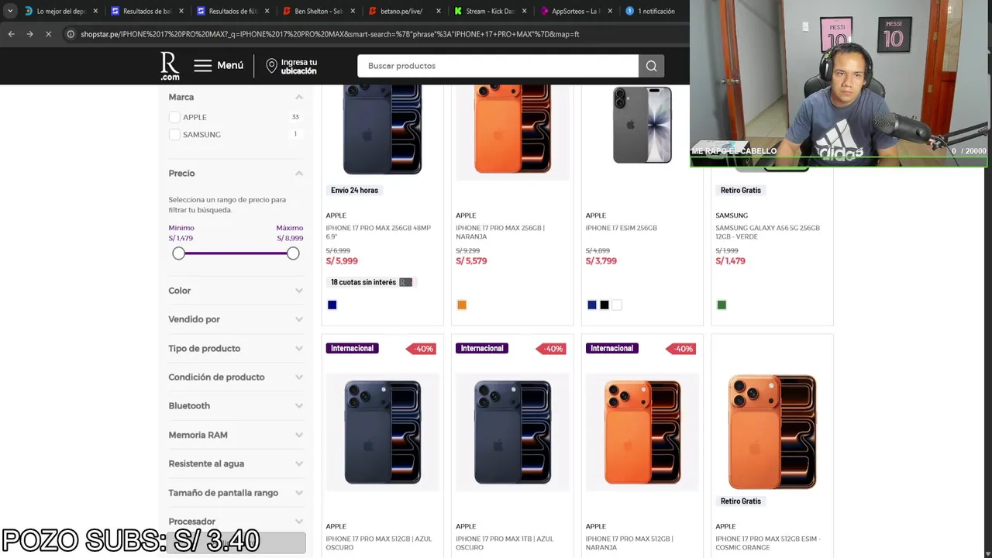Open the hamburger Menú icon
992x558 pixels.
point(202,66)
